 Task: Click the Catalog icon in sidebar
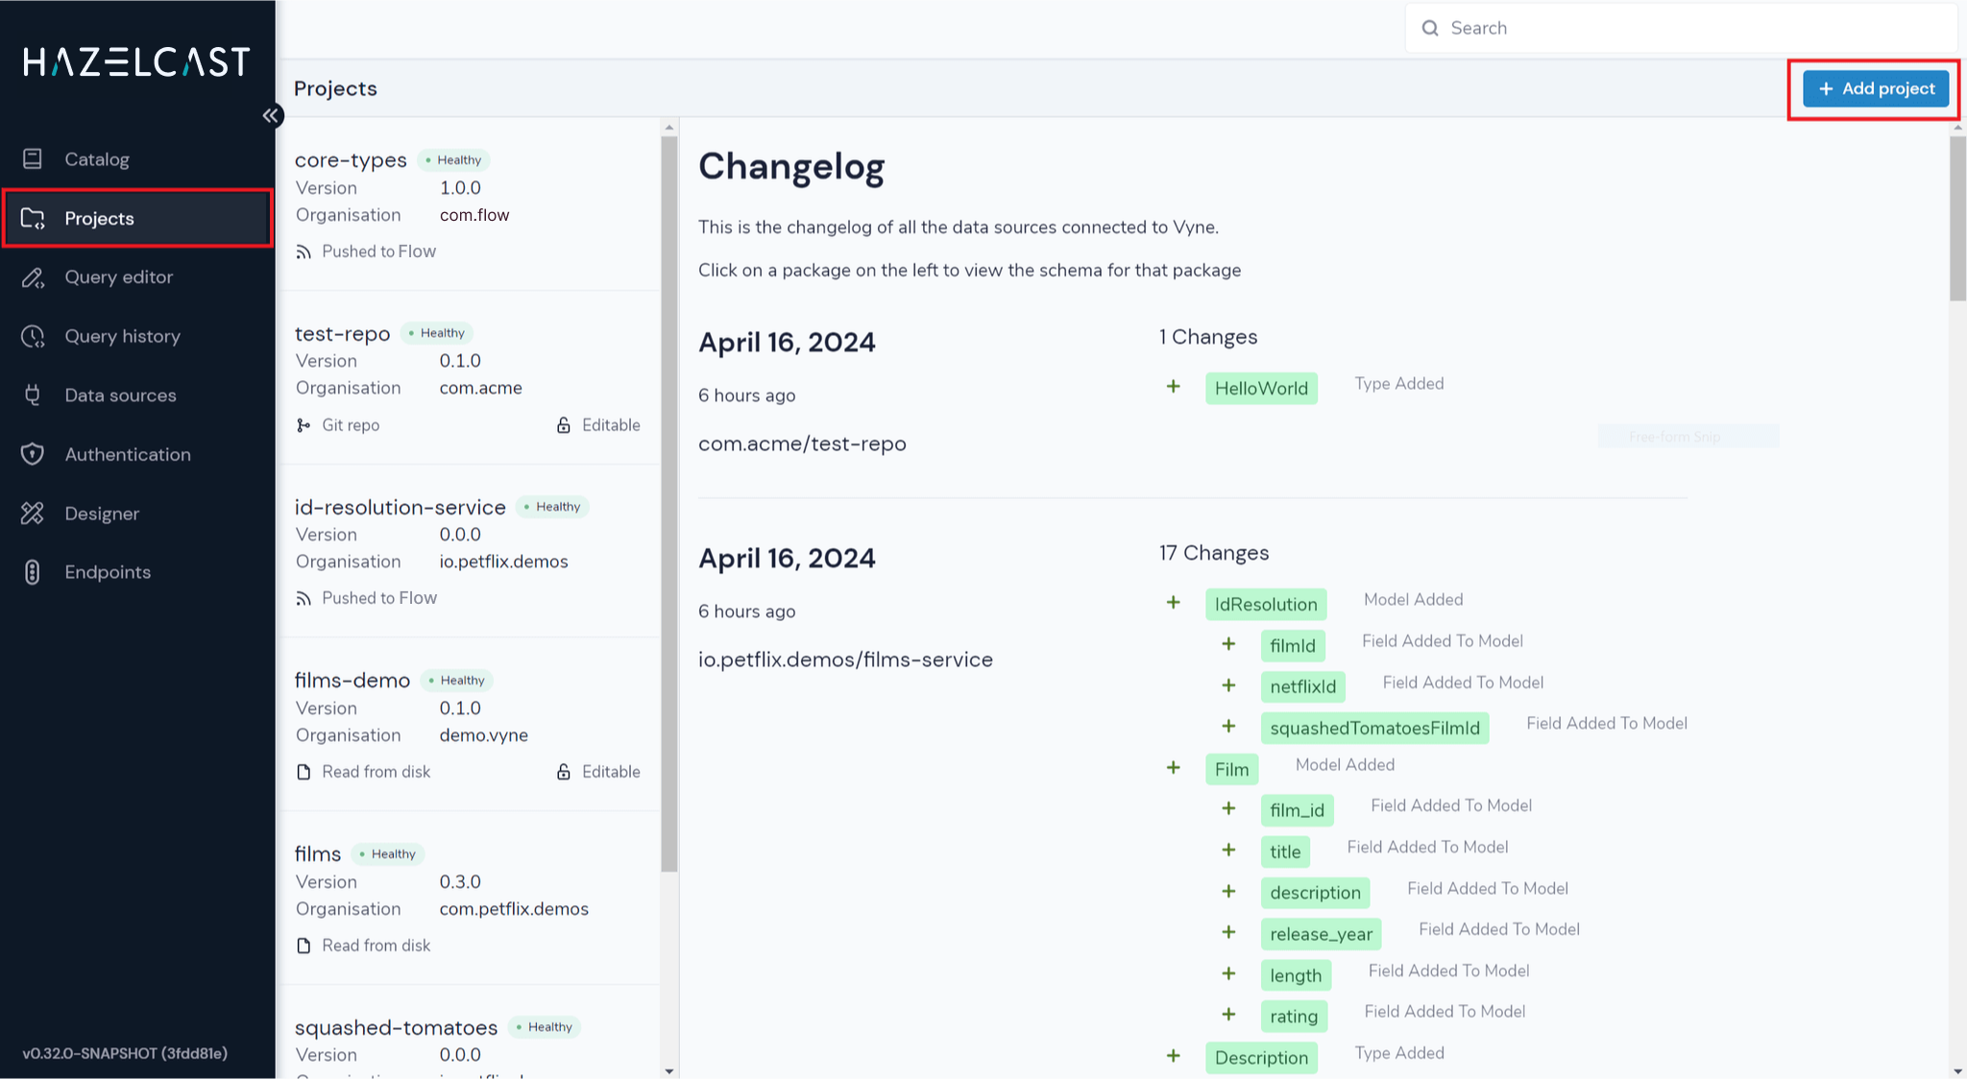[35, 158]
